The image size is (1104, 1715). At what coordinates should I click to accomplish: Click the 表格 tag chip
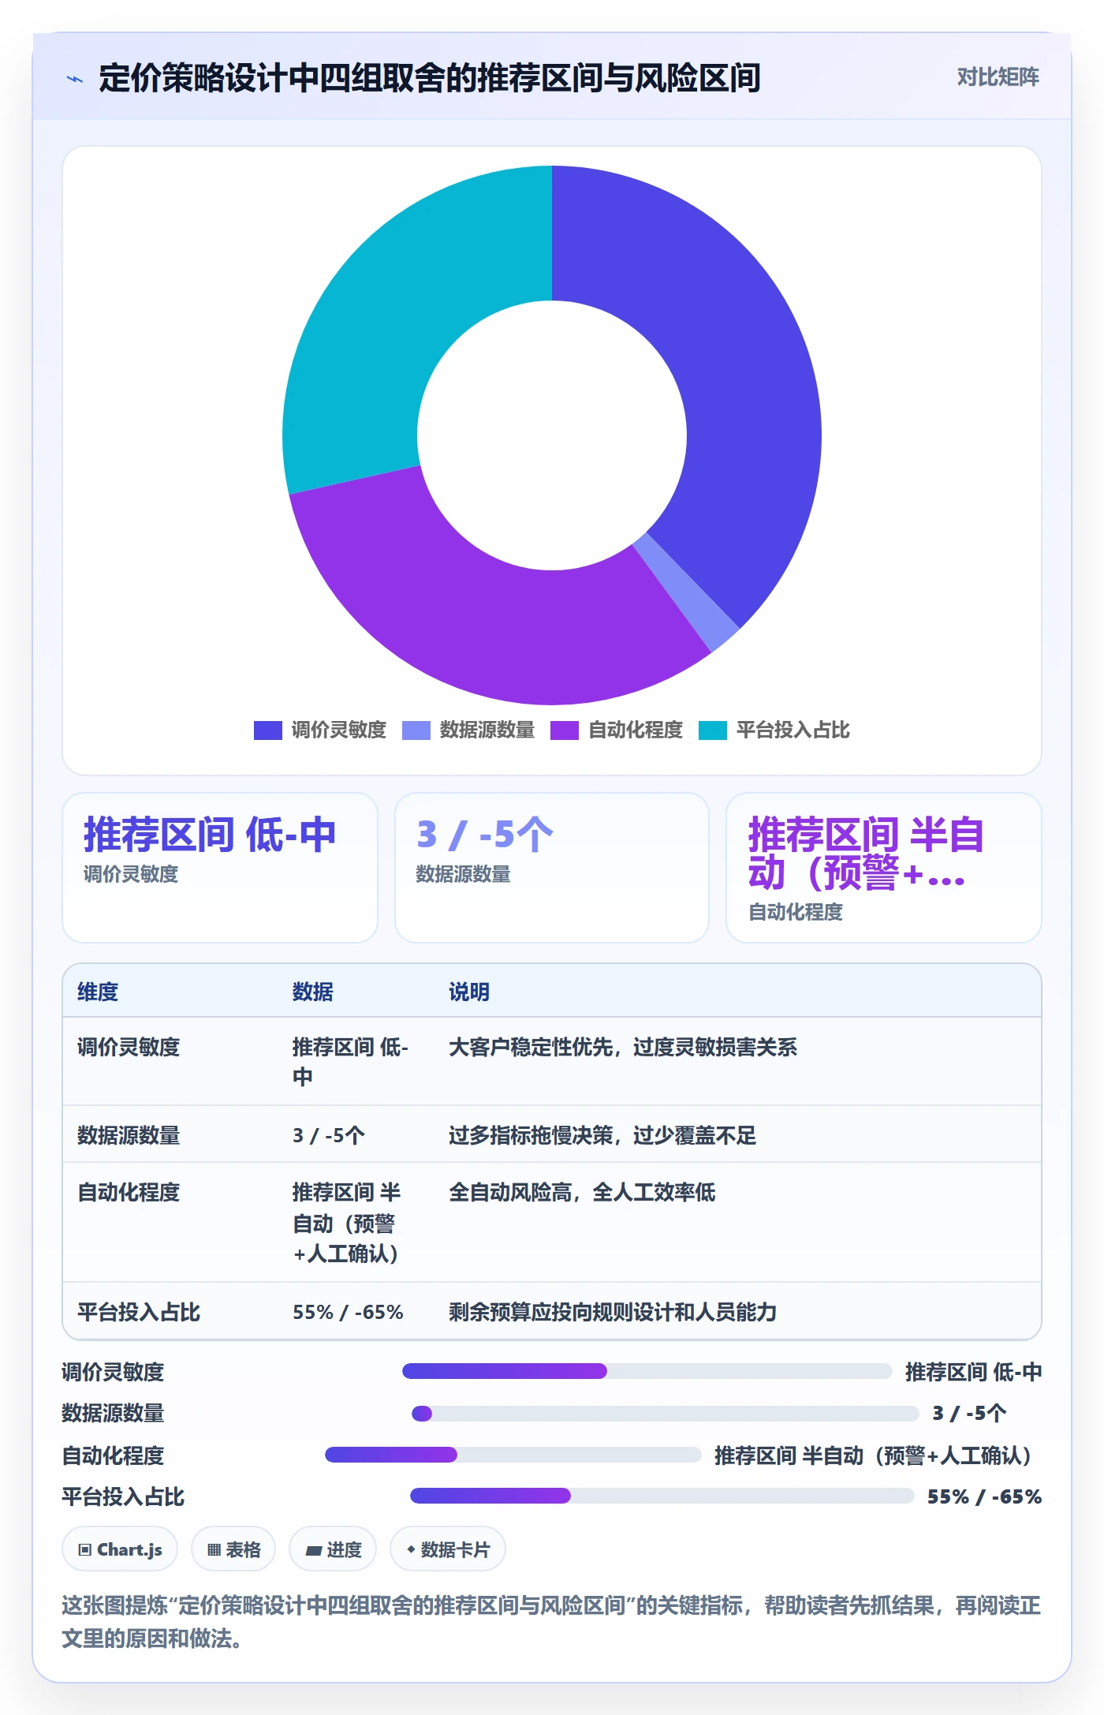tap(233, 1549)
